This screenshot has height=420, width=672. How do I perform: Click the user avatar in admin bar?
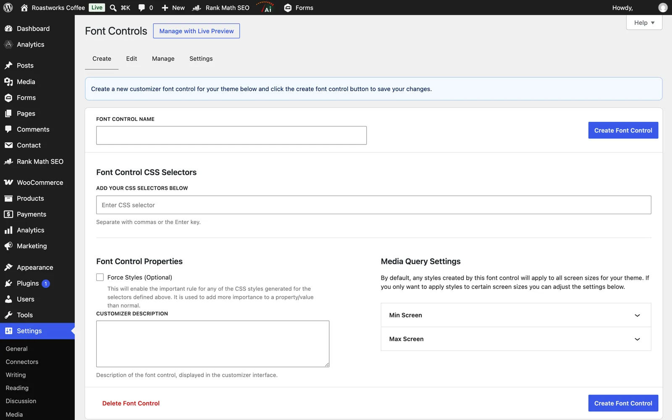[663, 8]
